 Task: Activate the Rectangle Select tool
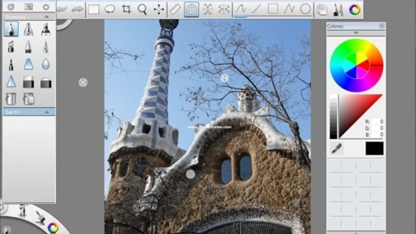tap(94, 9)
